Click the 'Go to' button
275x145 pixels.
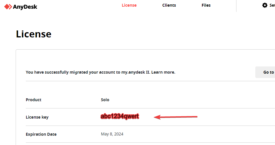coord(265,72)
